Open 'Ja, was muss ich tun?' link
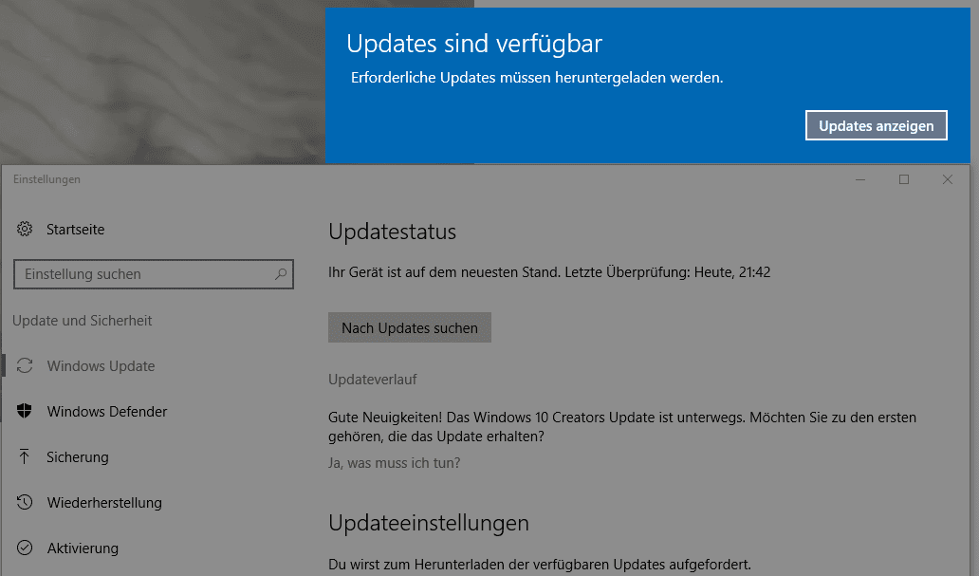The height and width of the screenshot is (576, 979). coord(394,463)
